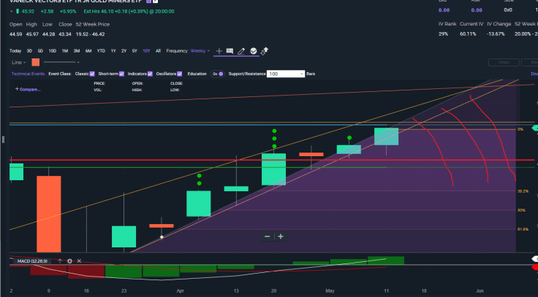Zoom in the chart with plus

(281, 236)
